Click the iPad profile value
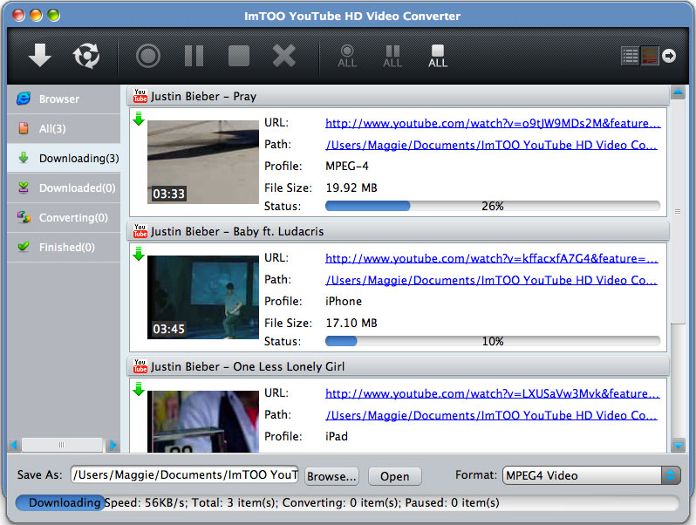 (337, 437)
